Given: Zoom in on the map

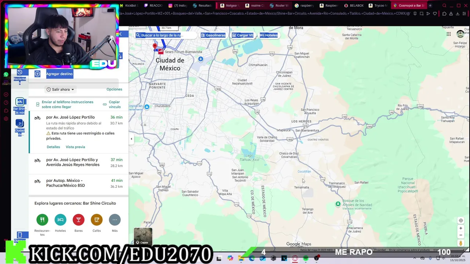Looking at the screenshot, I should pyautogui.click(x=461, y=228).
